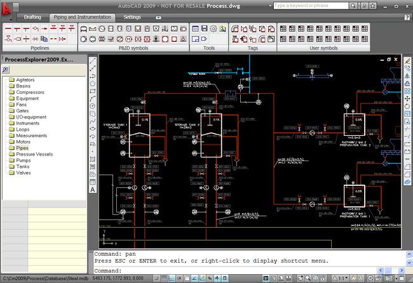The image size is (413, 283).
Task: Click the Pipelines panel title
Action: 40,48
